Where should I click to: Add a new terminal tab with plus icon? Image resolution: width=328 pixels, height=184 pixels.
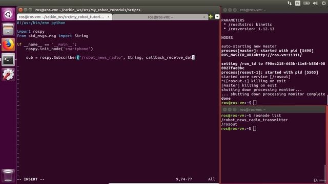[x=211, y=17]
